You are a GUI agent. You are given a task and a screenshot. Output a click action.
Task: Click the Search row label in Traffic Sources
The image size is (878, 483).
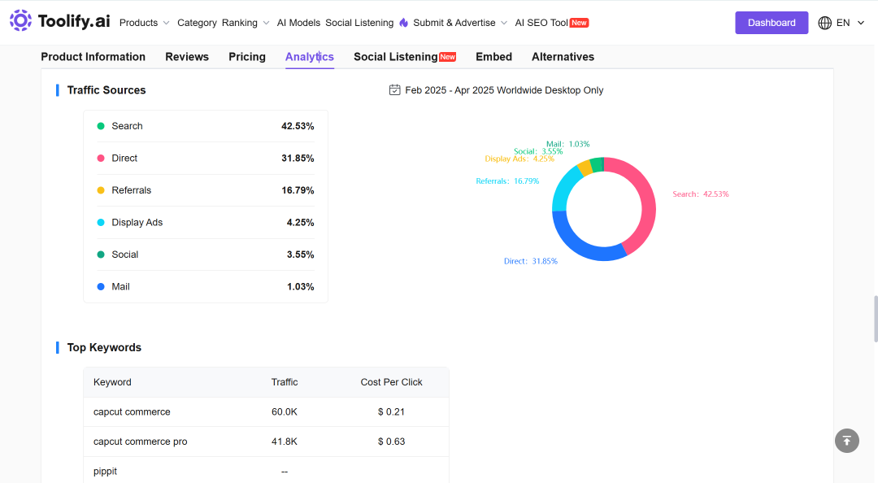click(127, 126)
